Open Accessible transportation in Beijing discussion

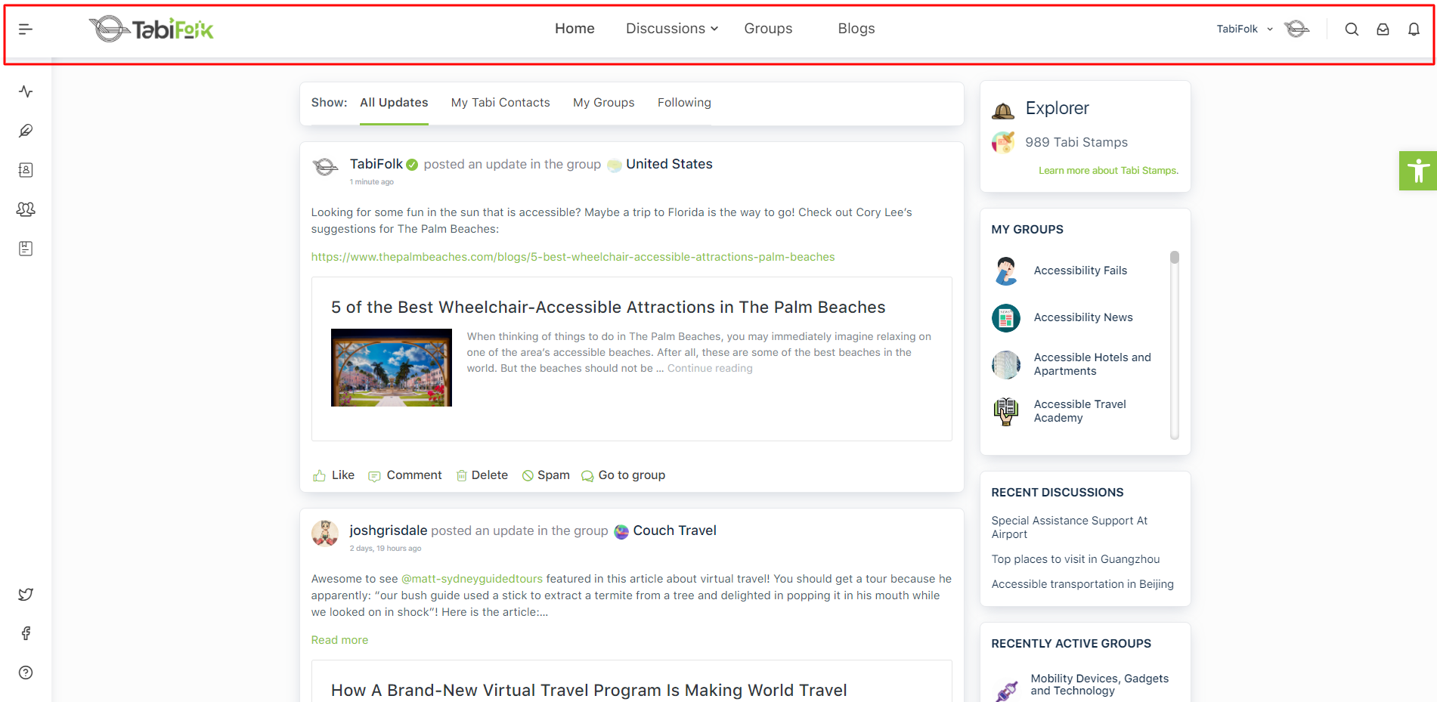tap(1082, 584)
